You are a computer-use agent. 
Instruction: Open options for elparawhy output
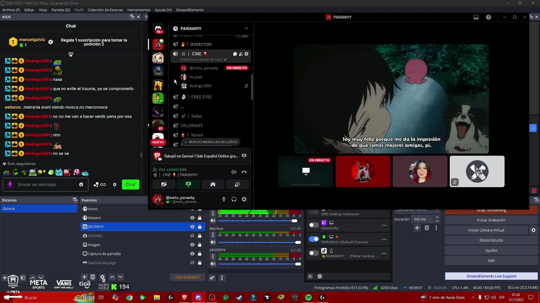(384, 225)
